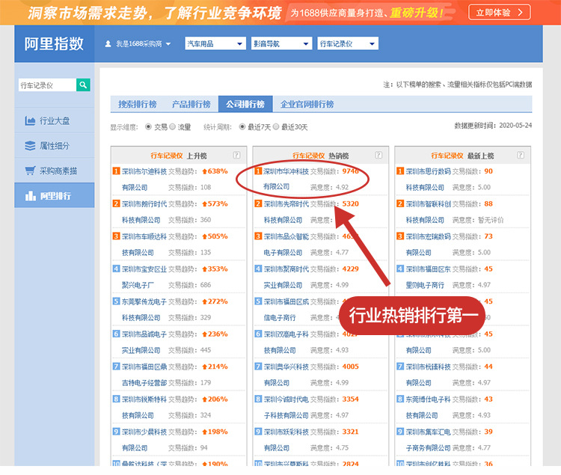Open 深圳市集车汇电子商务有限公司 link
The height and width of the screenshot is (475, 561).
click(x=428, y=440)
